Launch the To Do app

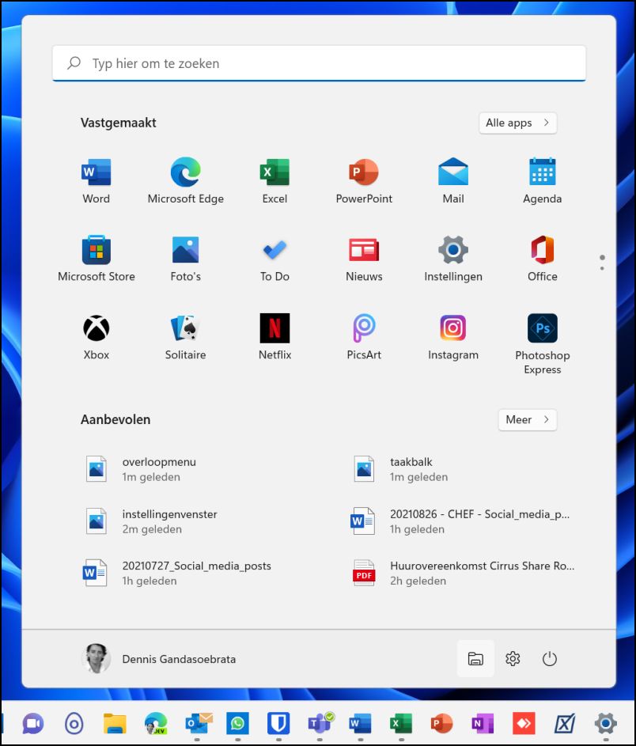[275, 259]
